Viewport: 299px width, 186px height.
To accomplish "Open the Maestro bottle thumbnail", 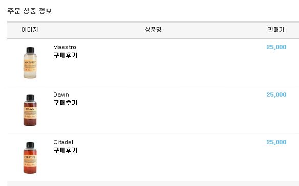I will (30, 62).
